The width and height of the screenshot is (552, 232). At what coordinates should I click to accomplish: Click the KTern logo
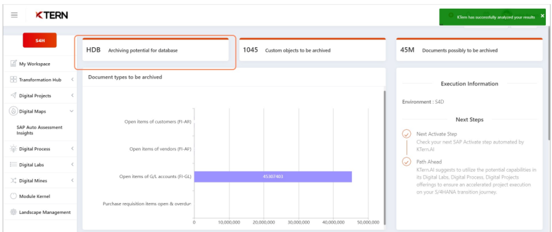[52, 15]
